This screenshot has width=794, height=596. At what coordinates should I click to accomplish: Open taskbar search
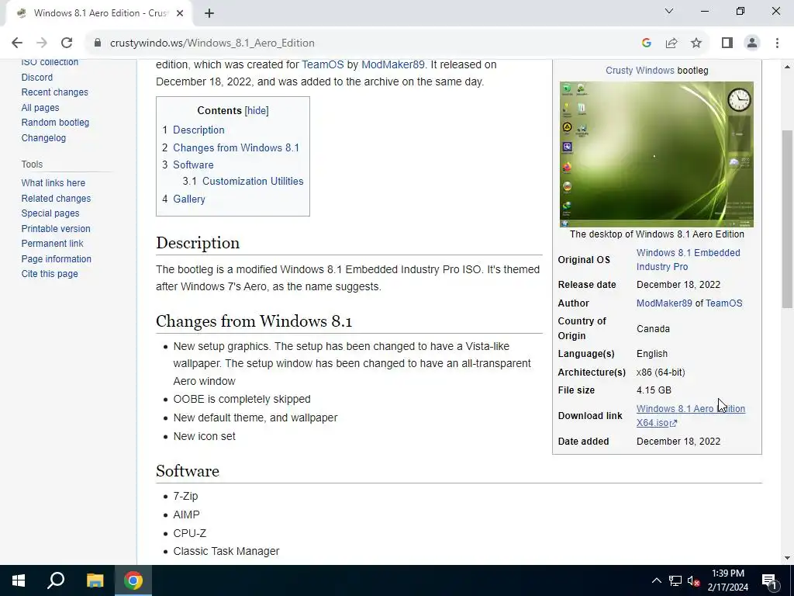(56, 580)
